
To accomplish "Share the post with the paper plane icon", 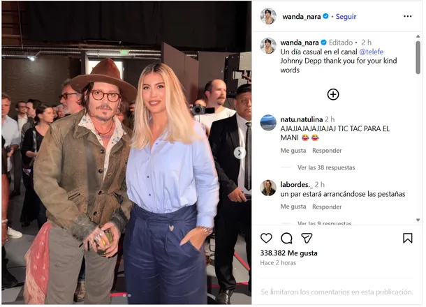I will click(x=307, y=238).
